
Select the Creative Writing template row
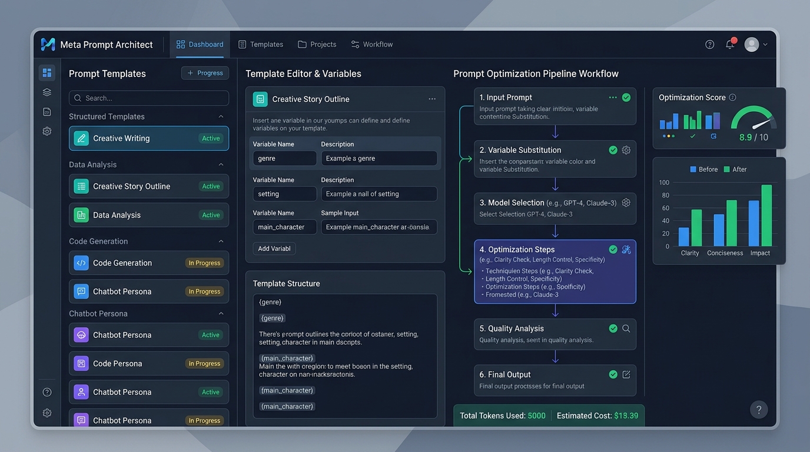(149, 138)
